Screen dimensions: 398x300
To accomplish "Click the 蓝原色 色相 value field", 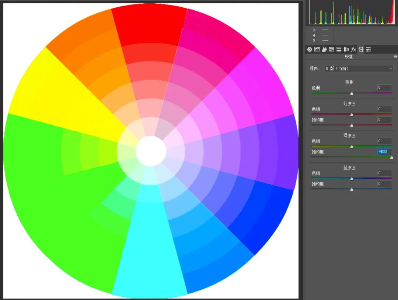I will 384,173.
